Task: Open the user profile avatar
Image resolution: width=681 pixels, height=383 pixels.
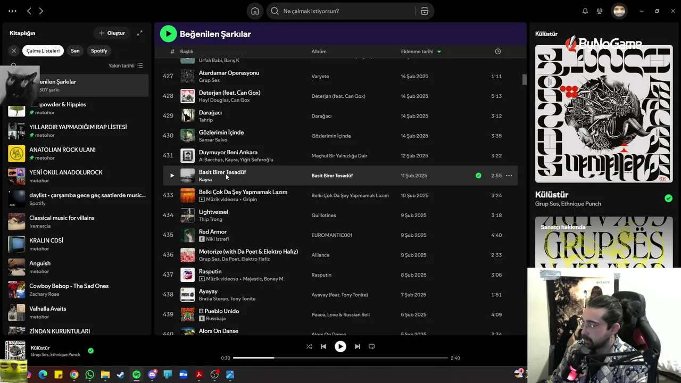Action: tap(619, 11)
